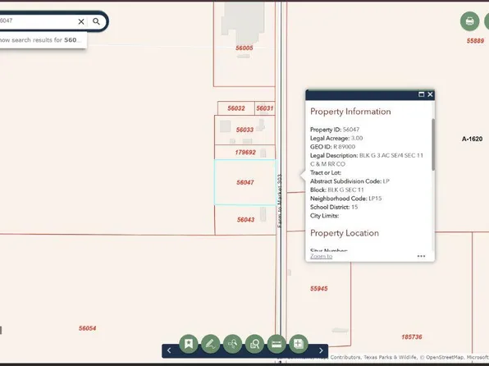The image size is (489, 366).
Task: Click the Property Information heading
Action: 350,112
